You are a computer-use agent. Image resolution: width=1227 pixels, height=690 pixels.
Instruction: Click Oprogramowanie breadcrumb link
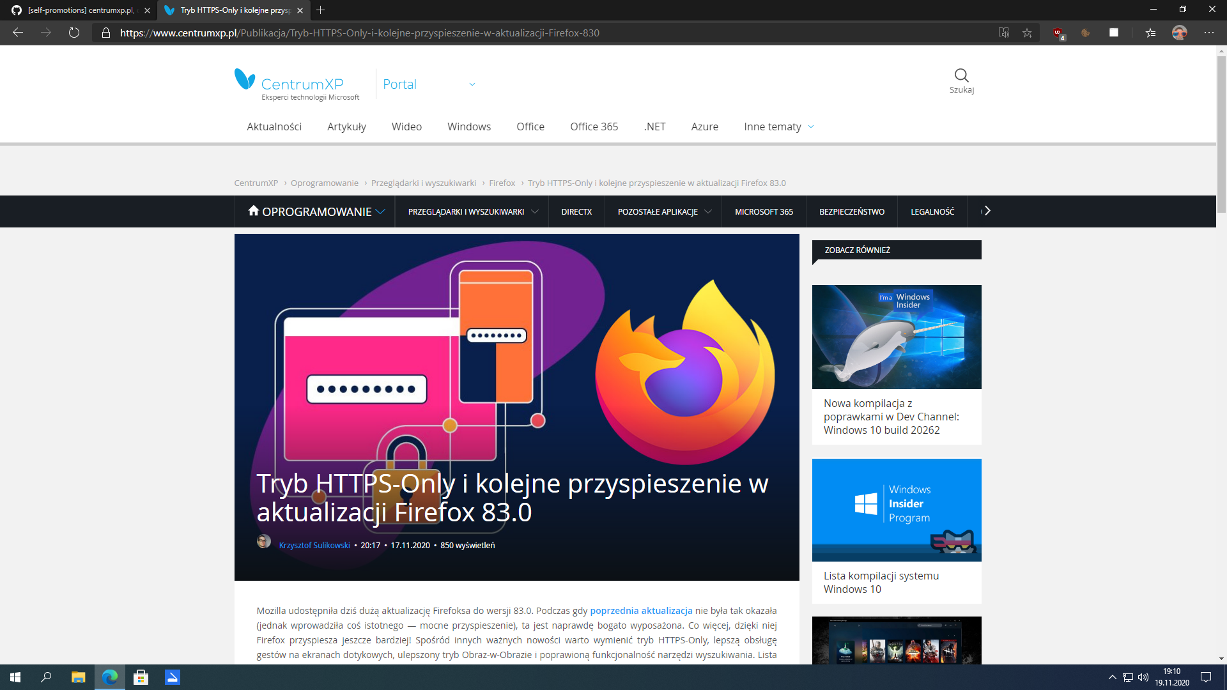[x=325, y=183]
